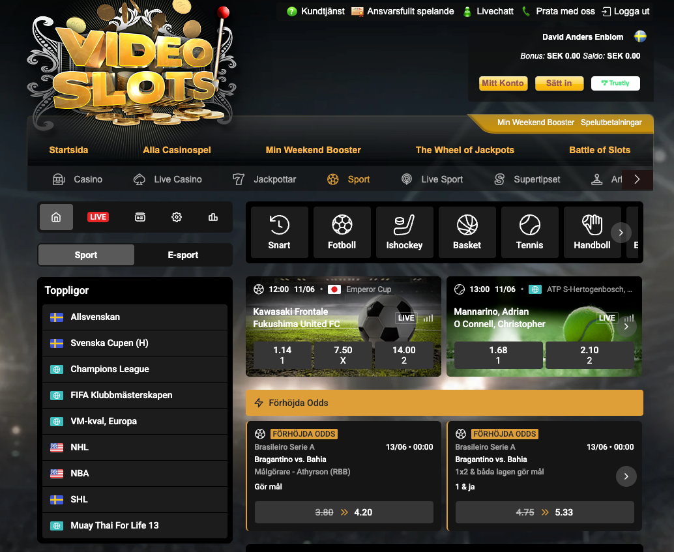The height and width of the screenshot is (552, 674).
Task: Open Min Weekend Booster in gold banner
Action: (536, 123)
